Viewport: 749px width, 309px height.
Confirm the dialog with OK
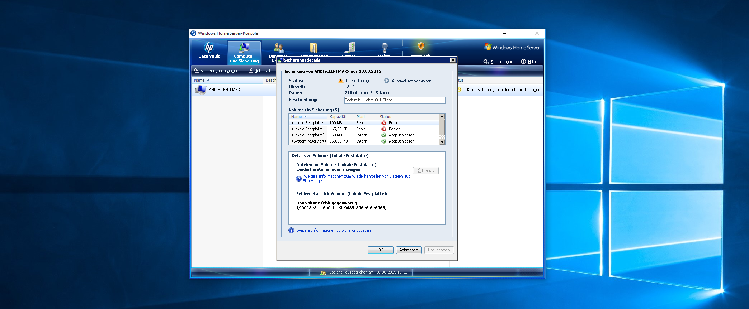click(x=380, y=250)
